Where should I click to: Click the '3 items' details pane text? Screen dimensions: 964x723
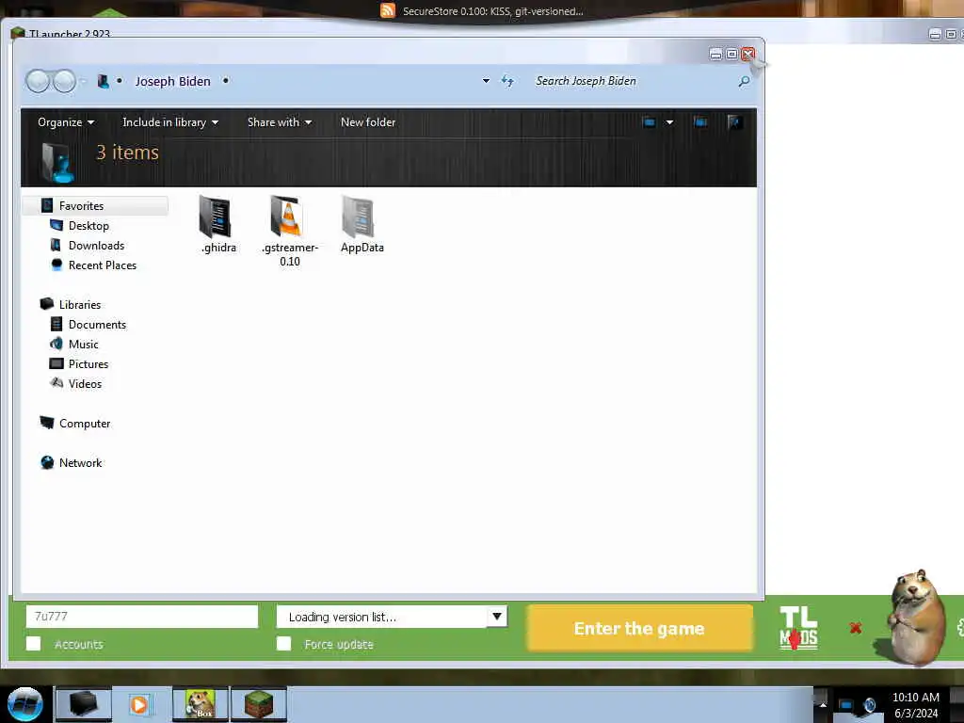pyautogui.click(x=127, y=153)
